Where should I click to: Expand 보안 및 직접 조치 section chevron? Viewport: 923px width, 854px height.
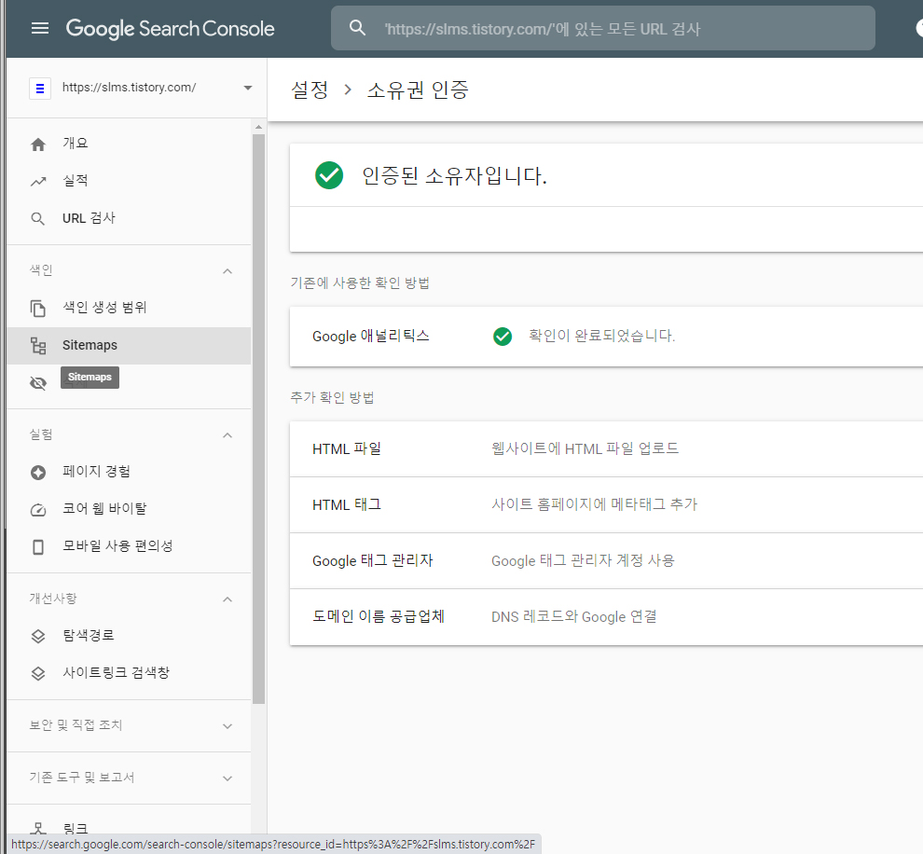[227, 726]
